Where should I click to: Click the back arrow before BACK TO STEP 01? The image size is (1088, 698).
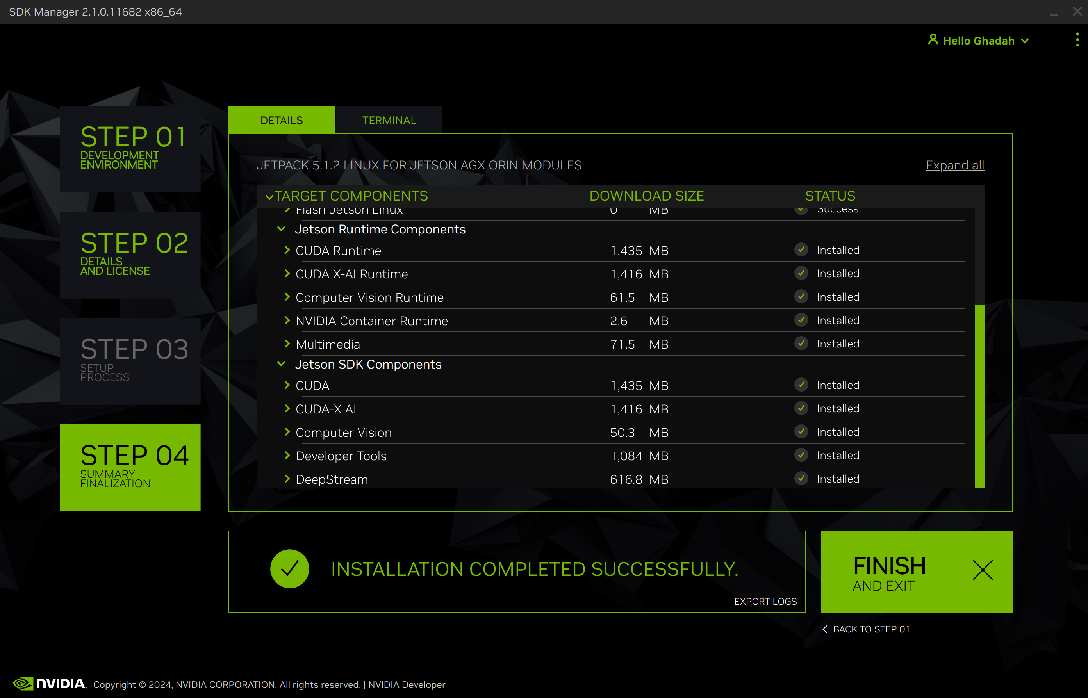tap(825, 629)
